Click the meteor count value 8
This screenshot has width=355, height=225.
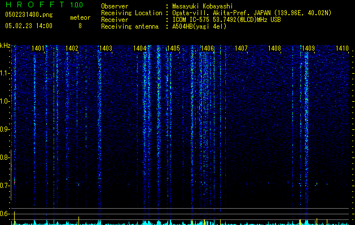(80, 26)
